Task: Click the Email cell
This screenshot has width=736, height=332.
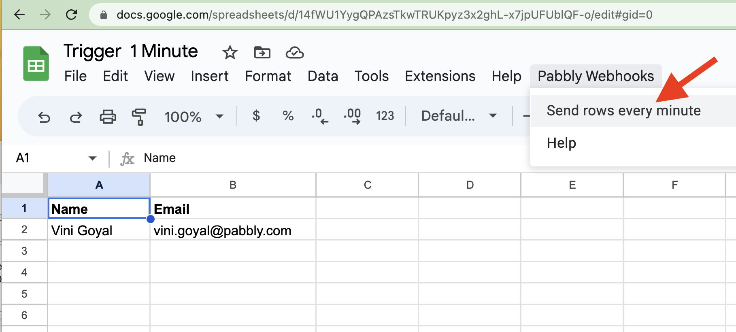Action: pos(233,209)
